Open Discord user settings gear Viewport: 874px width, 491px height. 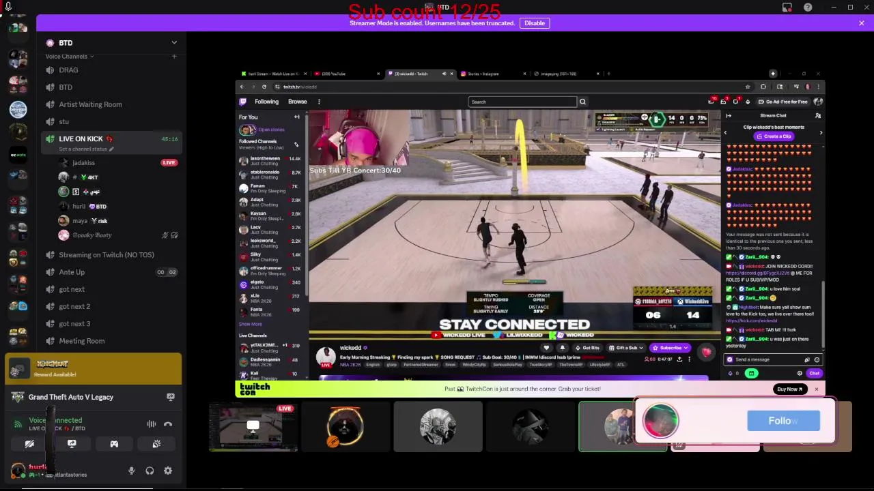[x=168, y=471]
